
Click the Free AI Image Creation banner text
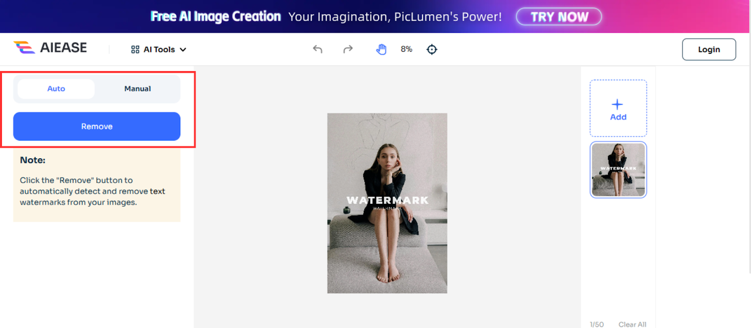coord(216,16)
